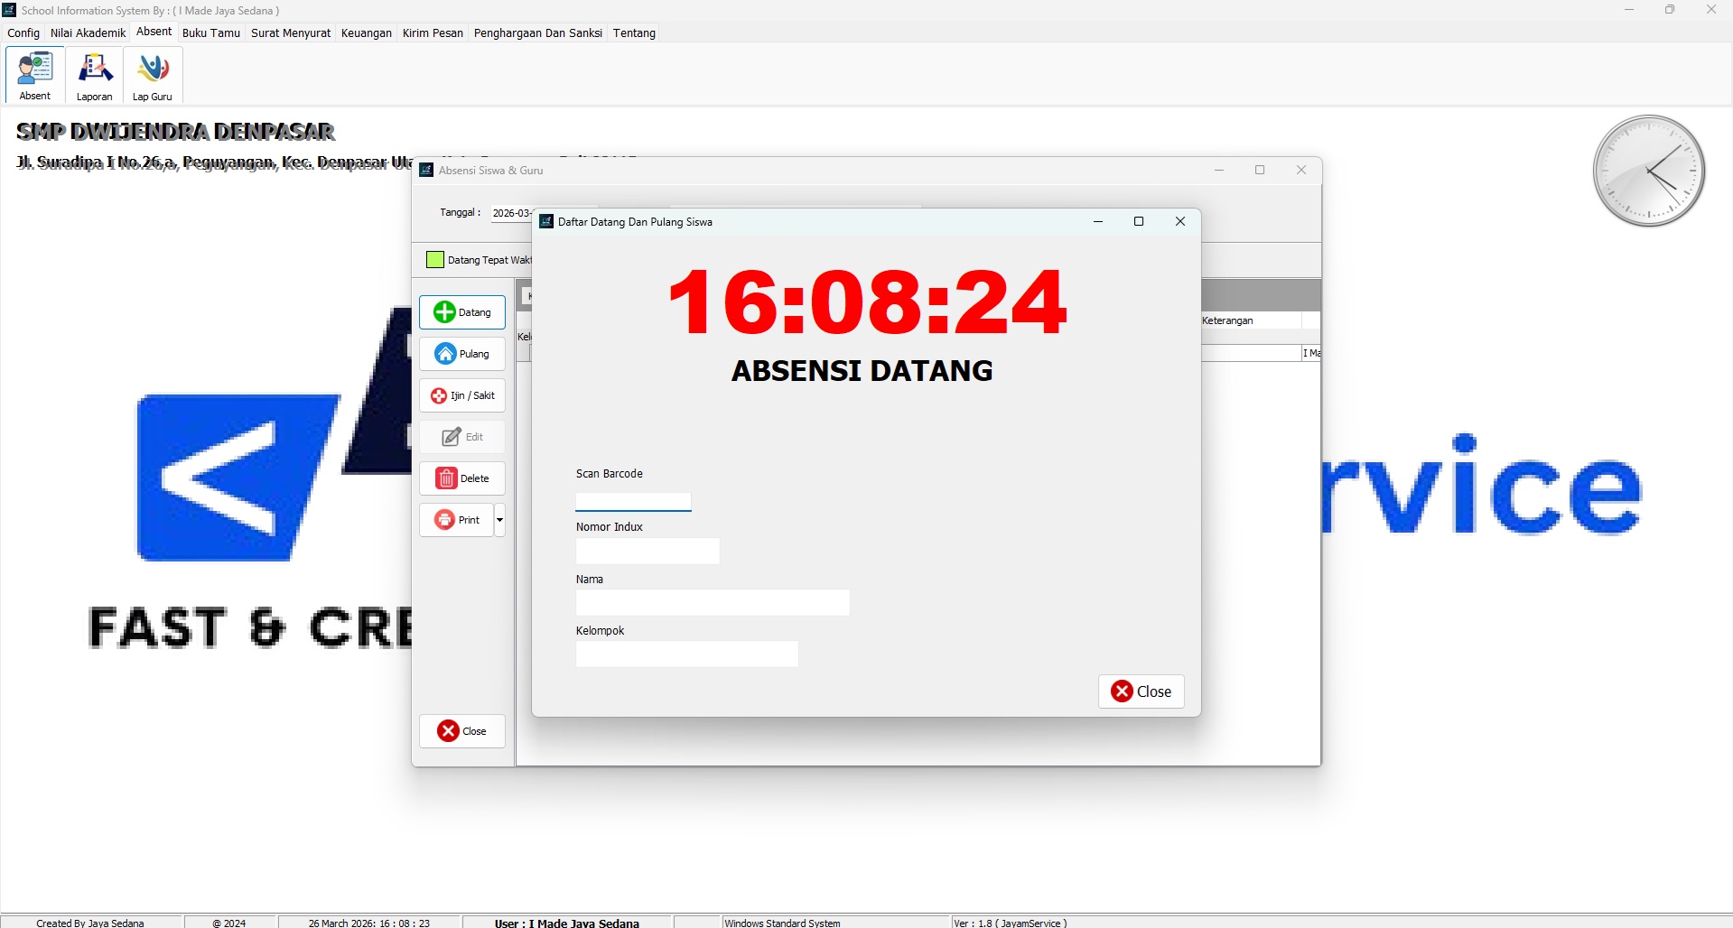1733x928 pixels.
Task: Select the Ijin / Sakit button
Action: point(462,395)
